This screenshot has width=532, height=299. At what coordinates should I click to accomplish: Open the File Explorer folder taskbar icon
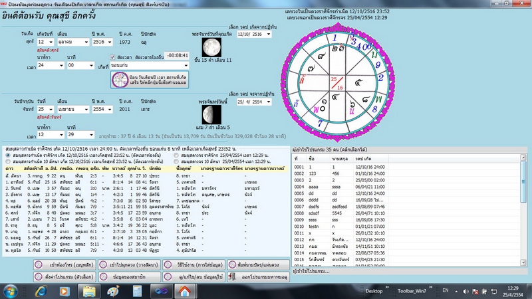[x=89, y=290]
